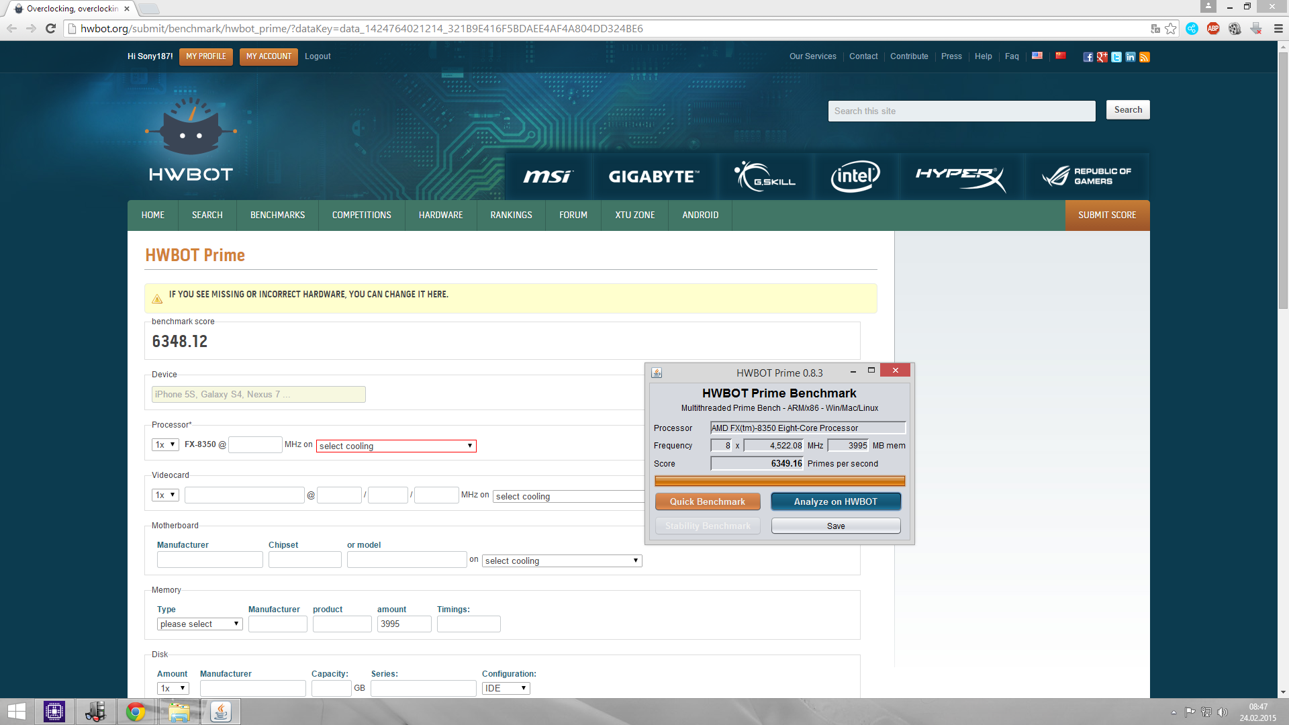This screenshot has height=725, width=1289.
Task: Focus the Memory amount field showing 3995
Action: pos(404,624)
